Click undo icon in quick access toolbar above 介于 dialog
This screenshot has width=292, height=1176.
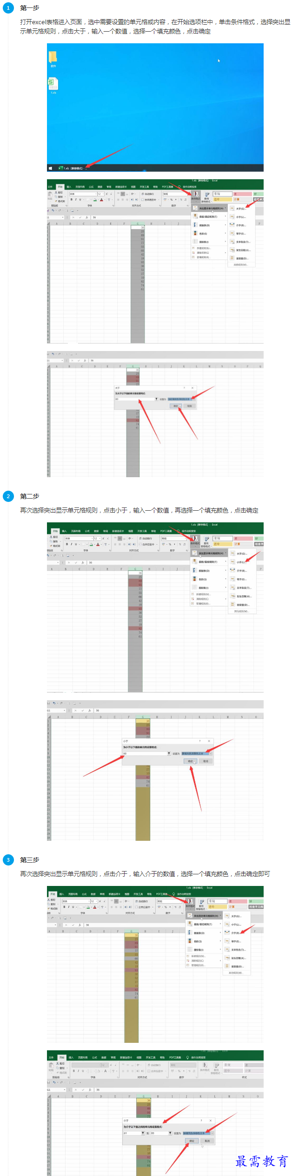pos(54,1082)
